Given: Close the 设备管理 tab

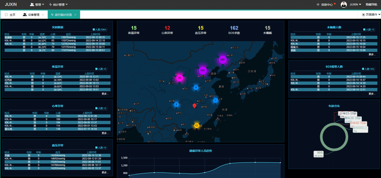Looking at the screenshot, I should pos(43,15).
